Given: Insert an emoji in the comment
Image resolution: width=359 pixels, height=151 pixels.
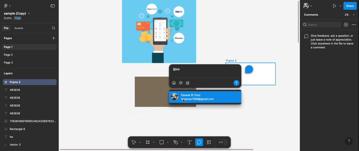Looking at the screenshot, I should point(174,83).
